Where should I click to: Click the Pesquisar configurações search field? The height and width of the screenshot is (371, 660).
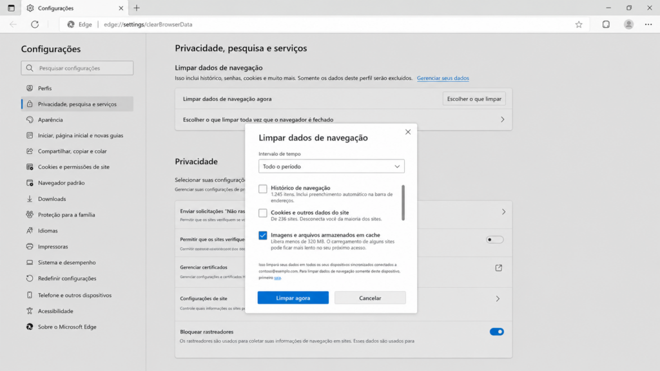(77, 68)
